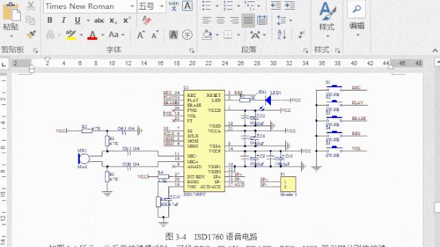Viewport: 440px width, 247px height.
Task: Open the Clipboard pane launcher
Action: [x=35, y=51]
